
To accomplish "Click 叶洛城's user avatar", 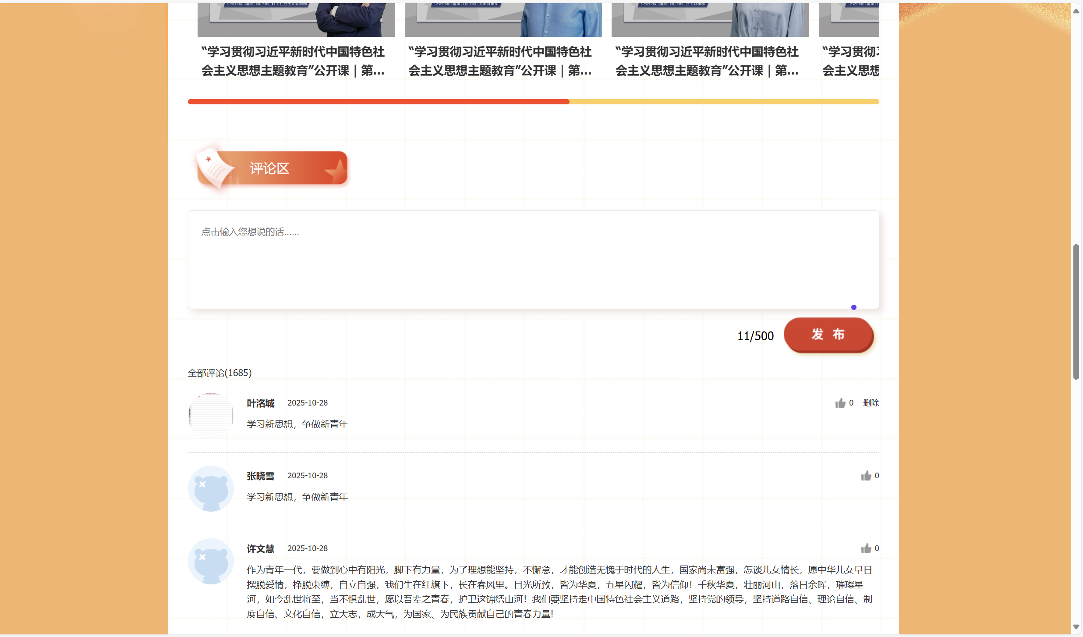I will coord(211,416).
